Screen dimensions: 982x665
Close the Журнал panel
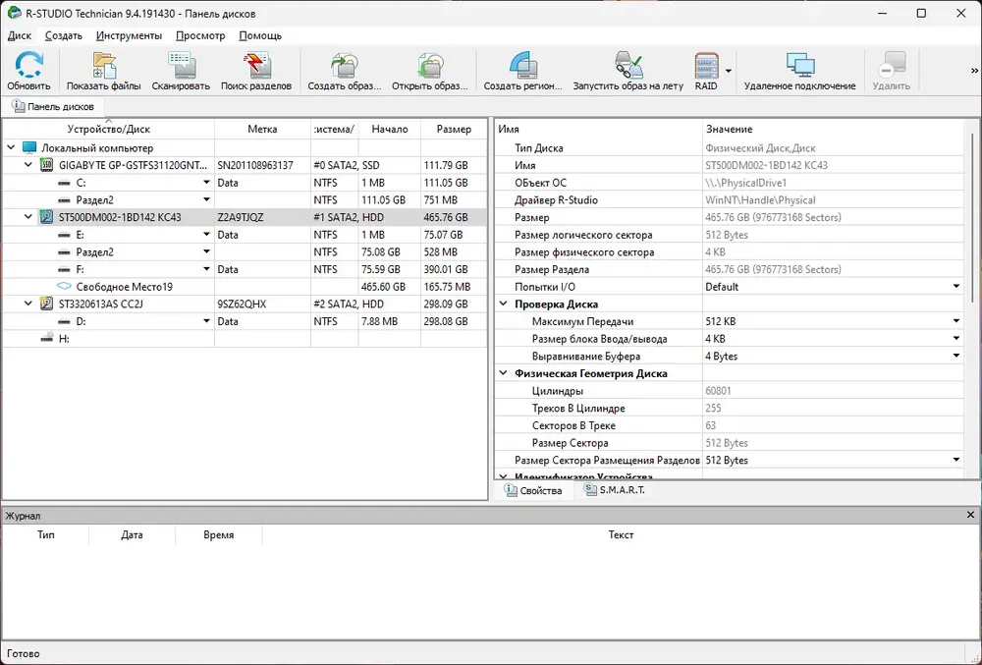click(971, 515)
